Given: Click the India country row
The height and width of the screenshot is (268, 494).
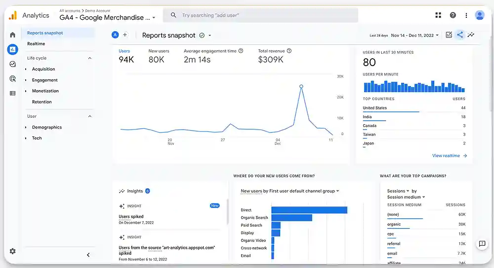Looking at the screenshot, I should point(414,117).
